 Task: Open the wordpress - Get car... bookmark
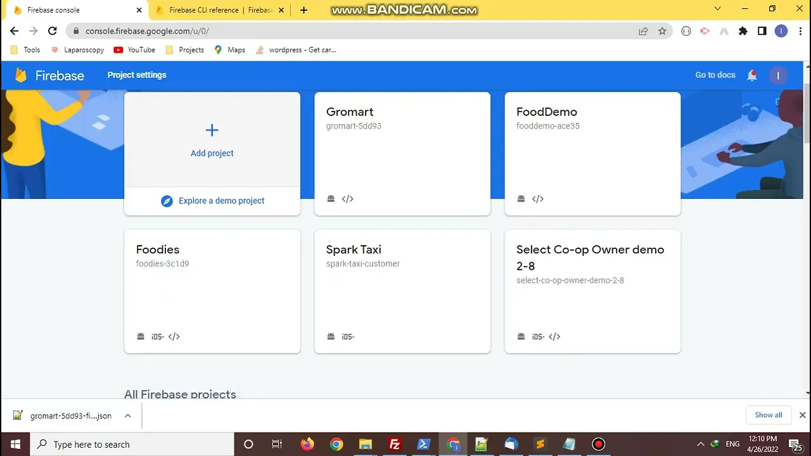tap(296, 49)
